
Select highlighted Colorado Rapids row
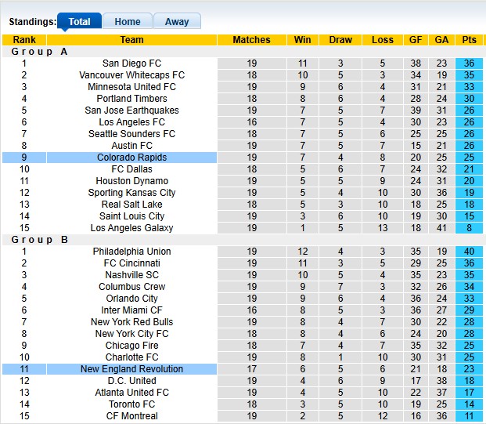tap(131, 158)
